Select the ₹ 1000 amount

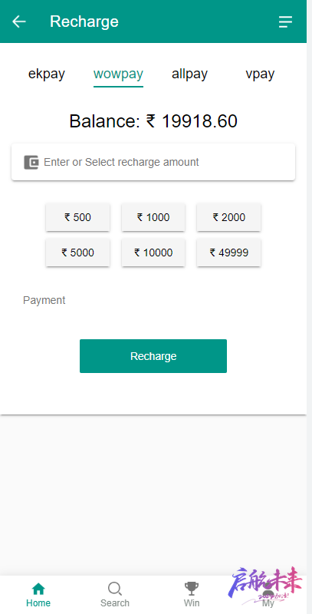point(153,217)
